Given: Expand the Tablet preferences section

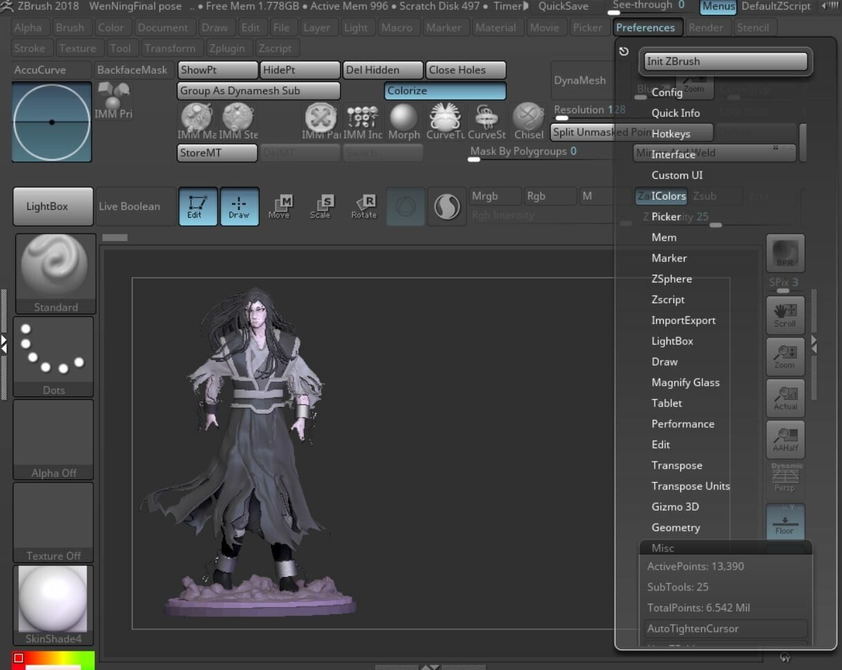Looking at the screenshot, I should point(667,403).
